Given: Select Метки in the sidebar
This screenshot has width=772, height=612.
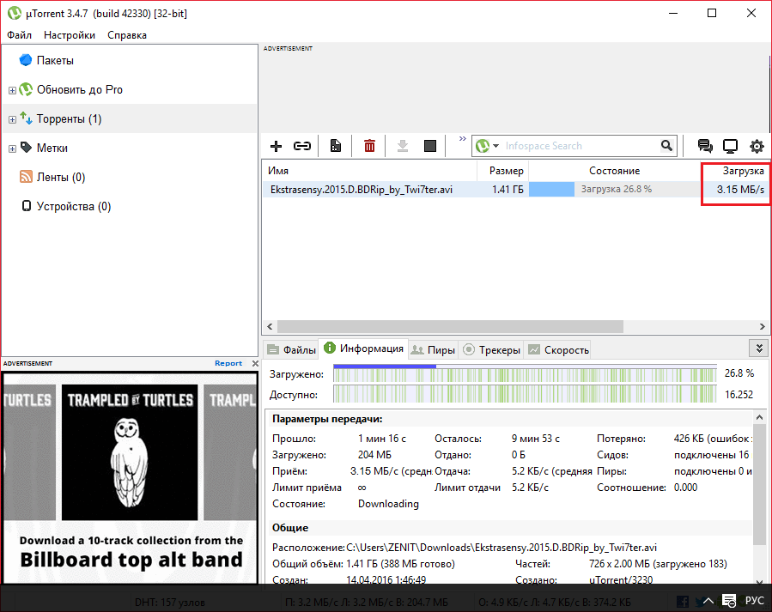Looking at the screenshot, I should [x=52, y=148].
